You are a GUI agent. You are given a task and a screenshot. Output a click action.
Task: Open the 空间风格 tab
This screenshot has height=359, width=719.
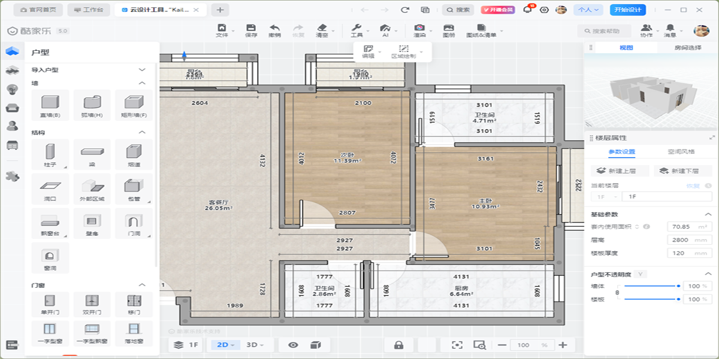[681, 151]
